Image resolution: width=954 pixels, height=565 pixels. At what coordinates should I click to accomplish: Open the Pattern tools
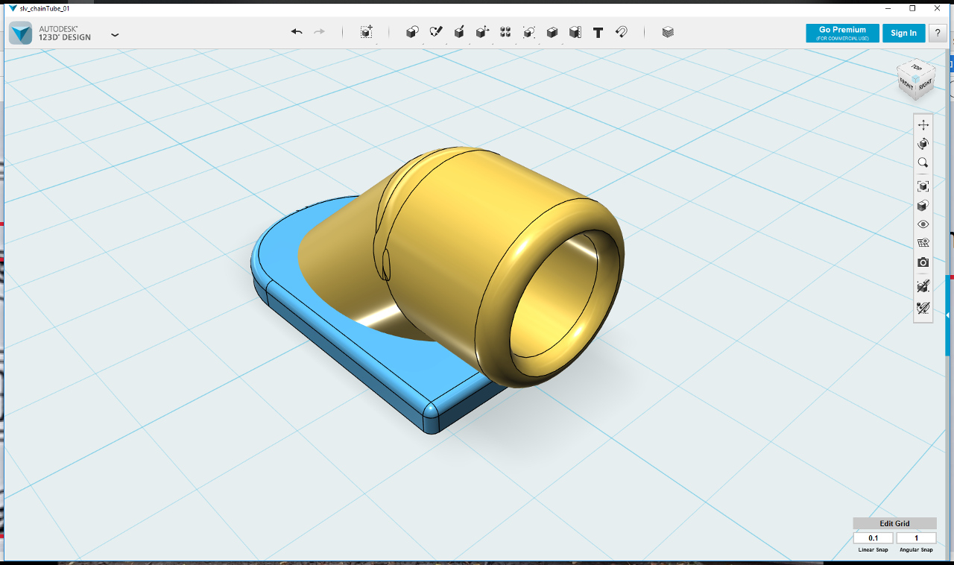click(x=505, y=32)
